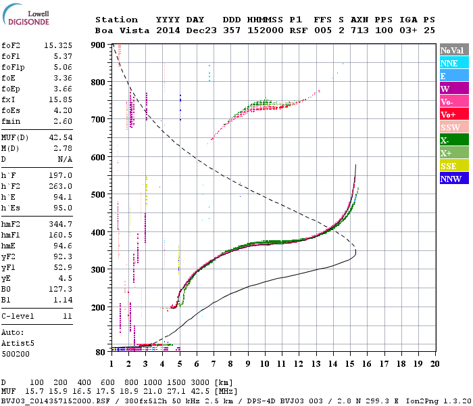Click the B0 value 127.3
473x406 pixels.
pyautogui.click(x=60, y=290)
